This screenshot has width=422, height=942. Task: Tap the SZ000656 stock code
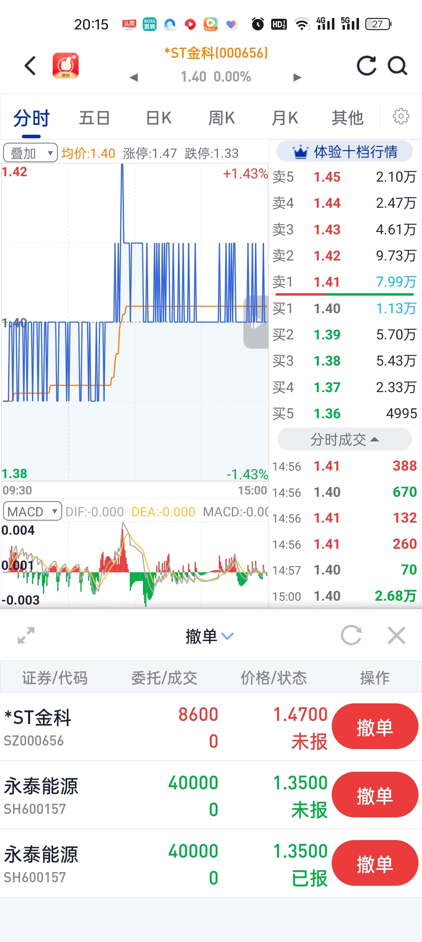34,741
